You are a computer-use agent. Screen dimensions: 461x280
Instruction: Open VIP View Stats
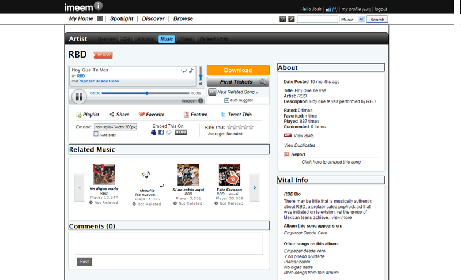point(299,135)
